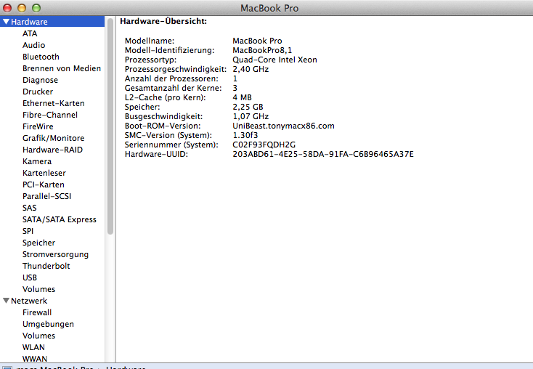Open the Fibre-Channel entry

coord(50,115)
